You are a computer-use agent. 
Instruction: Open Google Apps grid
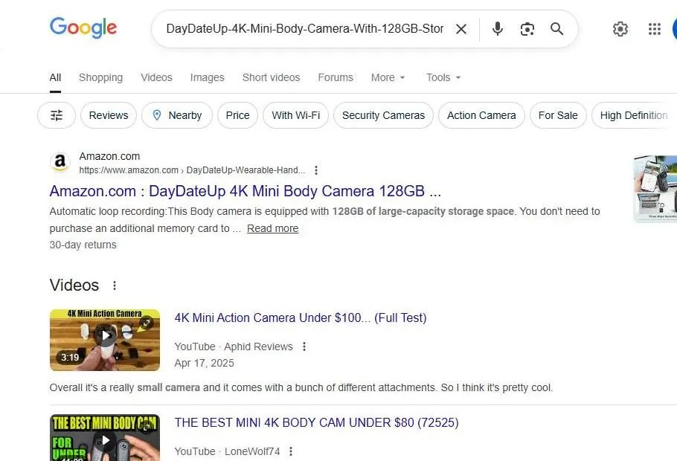click(x=654, y=29)
